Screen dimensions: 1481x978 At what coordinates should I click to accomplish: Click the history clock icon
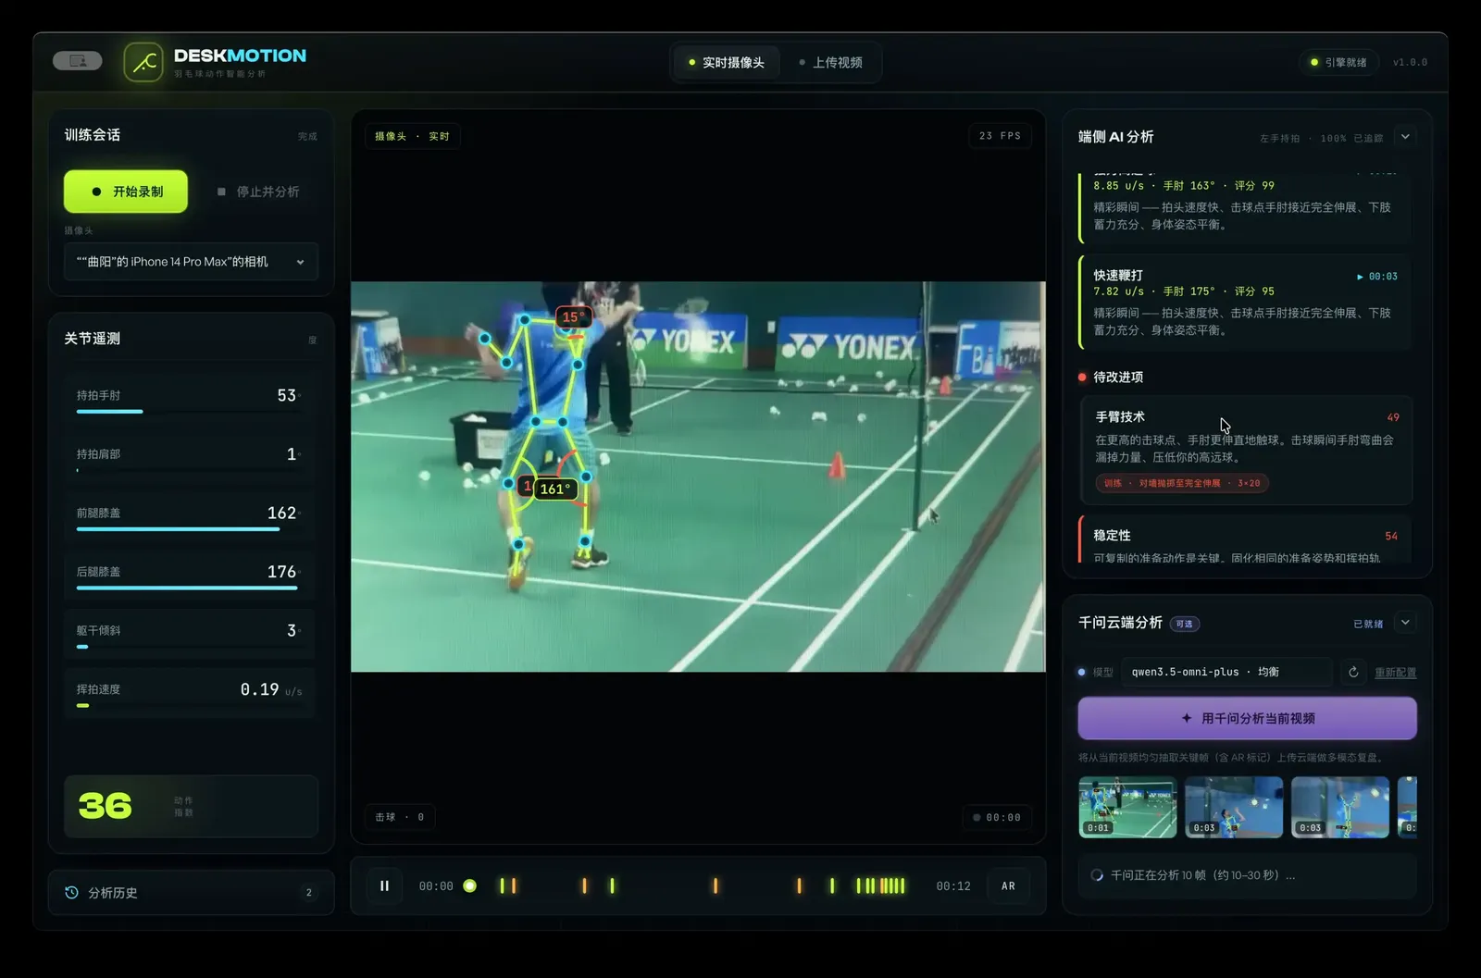[71, 893]
